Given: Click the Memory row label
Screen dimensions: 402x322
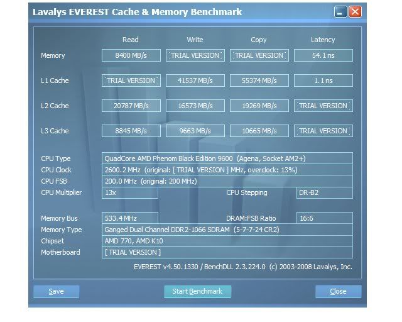Looking at the screenshot, I should coord(53,55).
